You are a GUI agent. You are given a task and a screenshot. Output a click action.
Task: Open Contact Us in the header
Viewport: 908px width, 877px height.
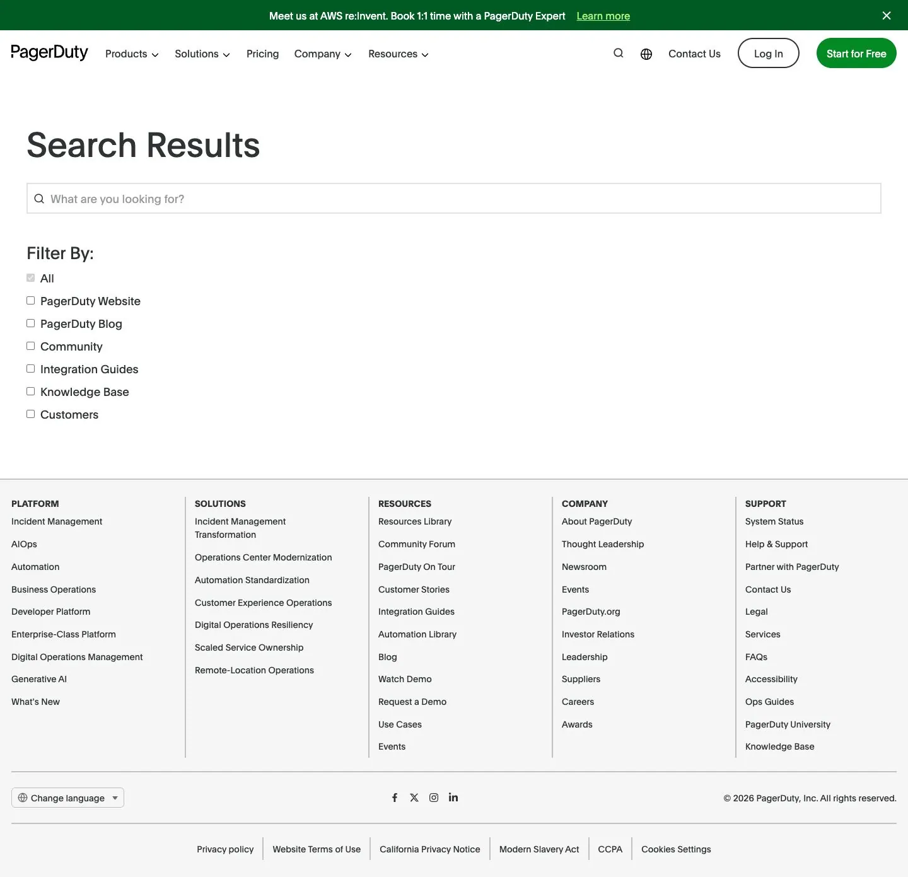(694, 54)
